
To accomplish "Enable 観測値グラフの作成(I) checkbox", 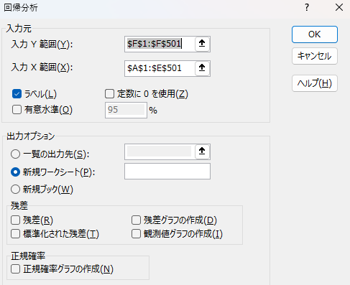I will pyautogui.click(x=136, y=234).
